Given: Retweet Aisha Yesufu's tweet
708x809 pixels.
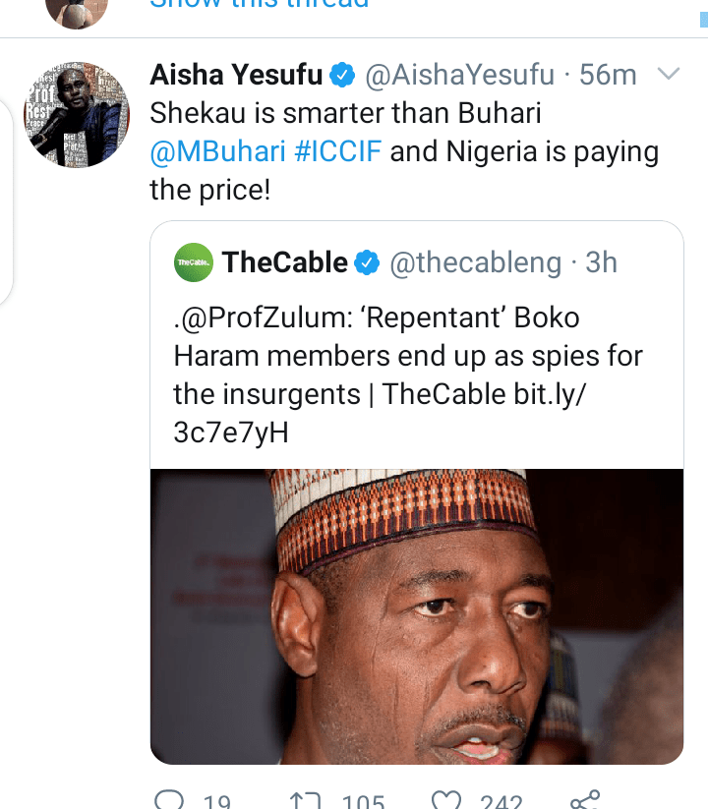Looking at the screenshot, I should tap(306, 801).
